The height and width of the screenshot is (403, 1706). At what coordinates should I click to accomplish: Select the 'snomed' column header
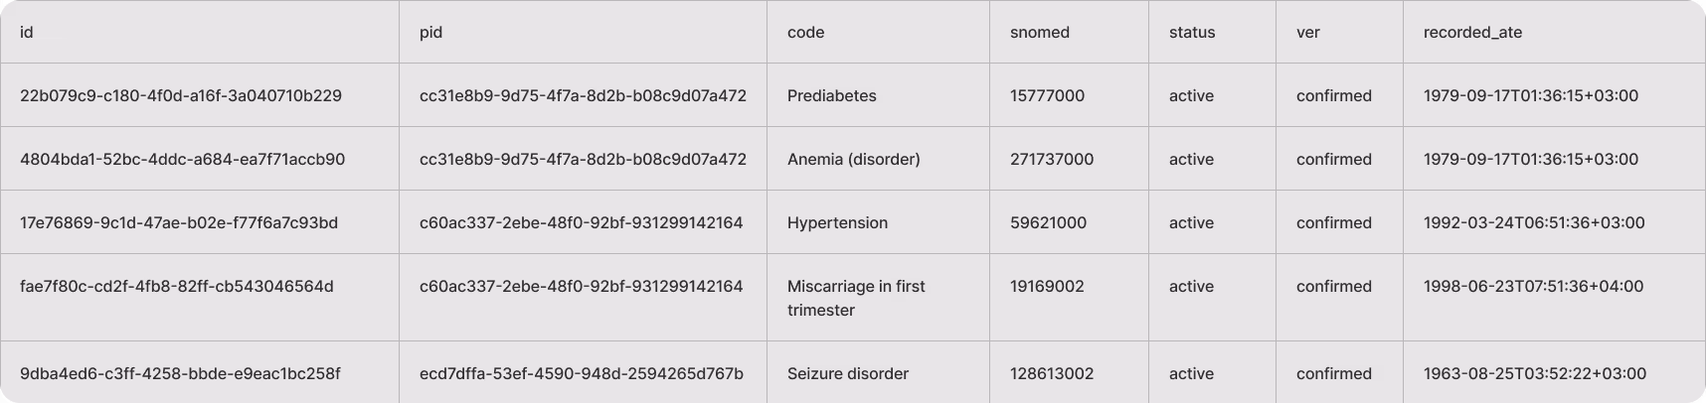pyautogui.click(x=1039, y=33)
